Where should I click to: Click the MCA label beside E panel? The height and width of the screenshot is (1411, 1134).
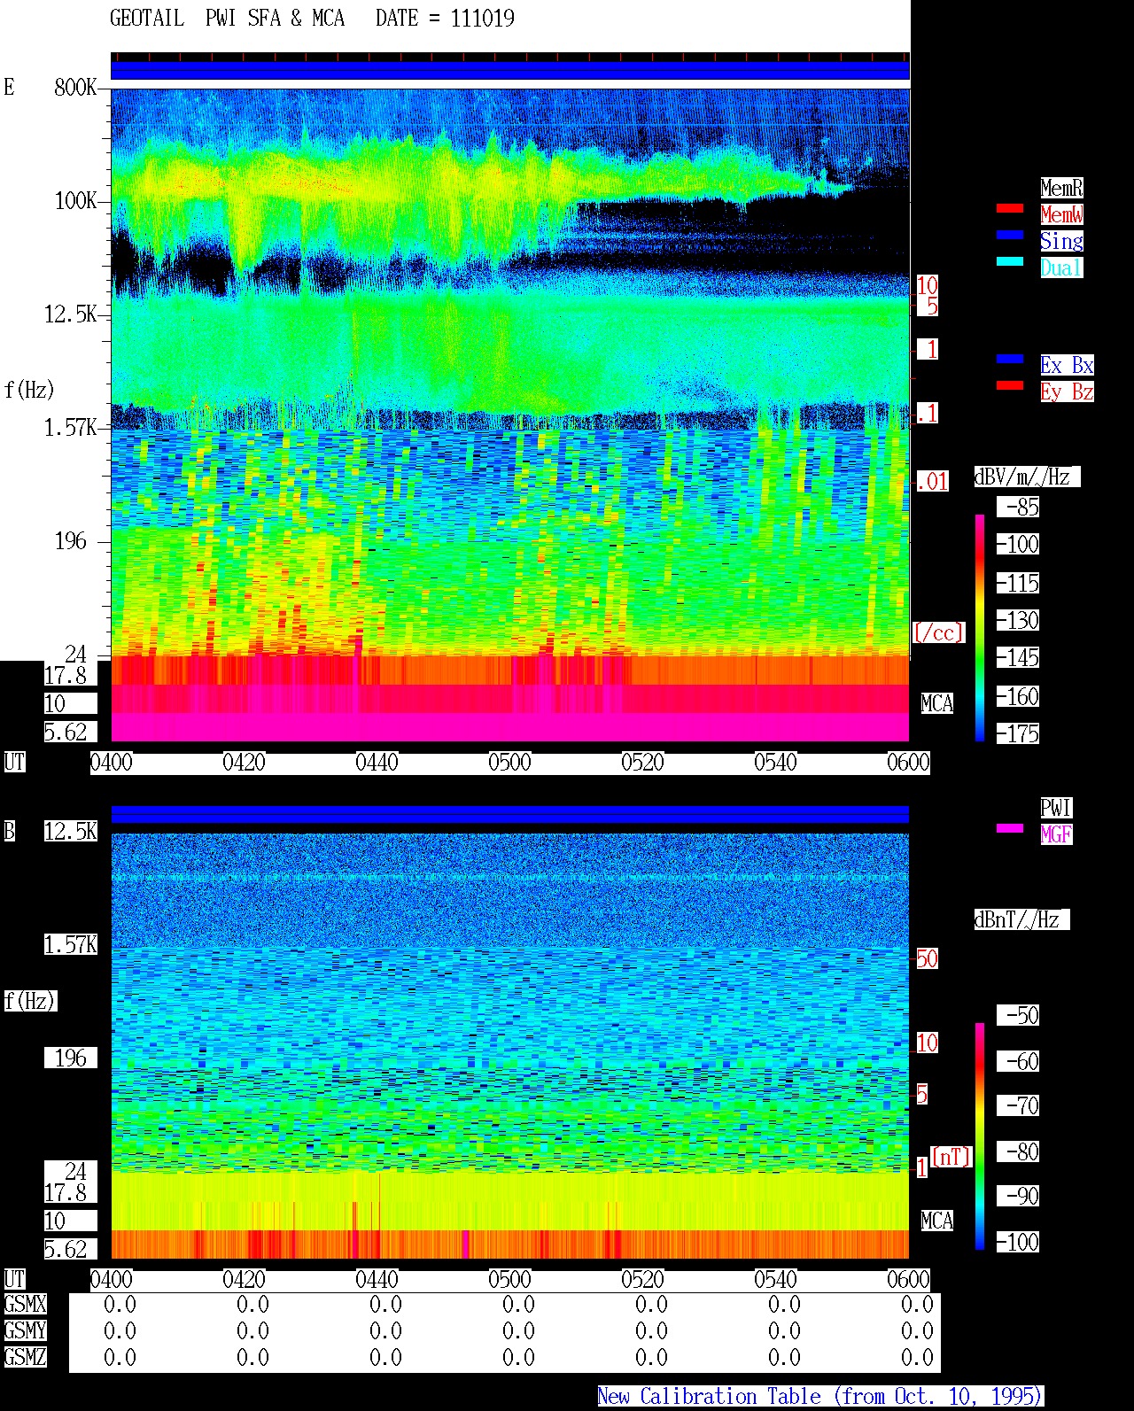pos(936,703)
